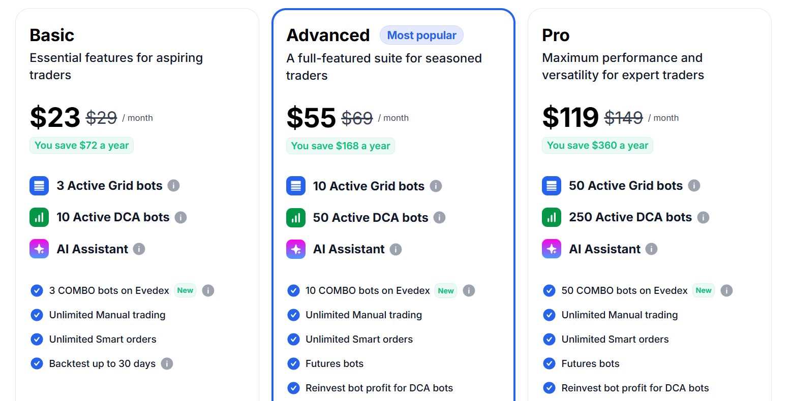
Task: Click the Unlimited Smart orders link in Pro
Action: pyautogui.click(x=614, y=339)
